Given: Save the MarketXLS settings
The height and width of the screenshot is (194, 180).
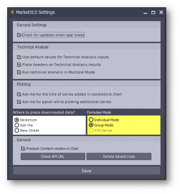Looking at the screenshot, I should [87, 171].
